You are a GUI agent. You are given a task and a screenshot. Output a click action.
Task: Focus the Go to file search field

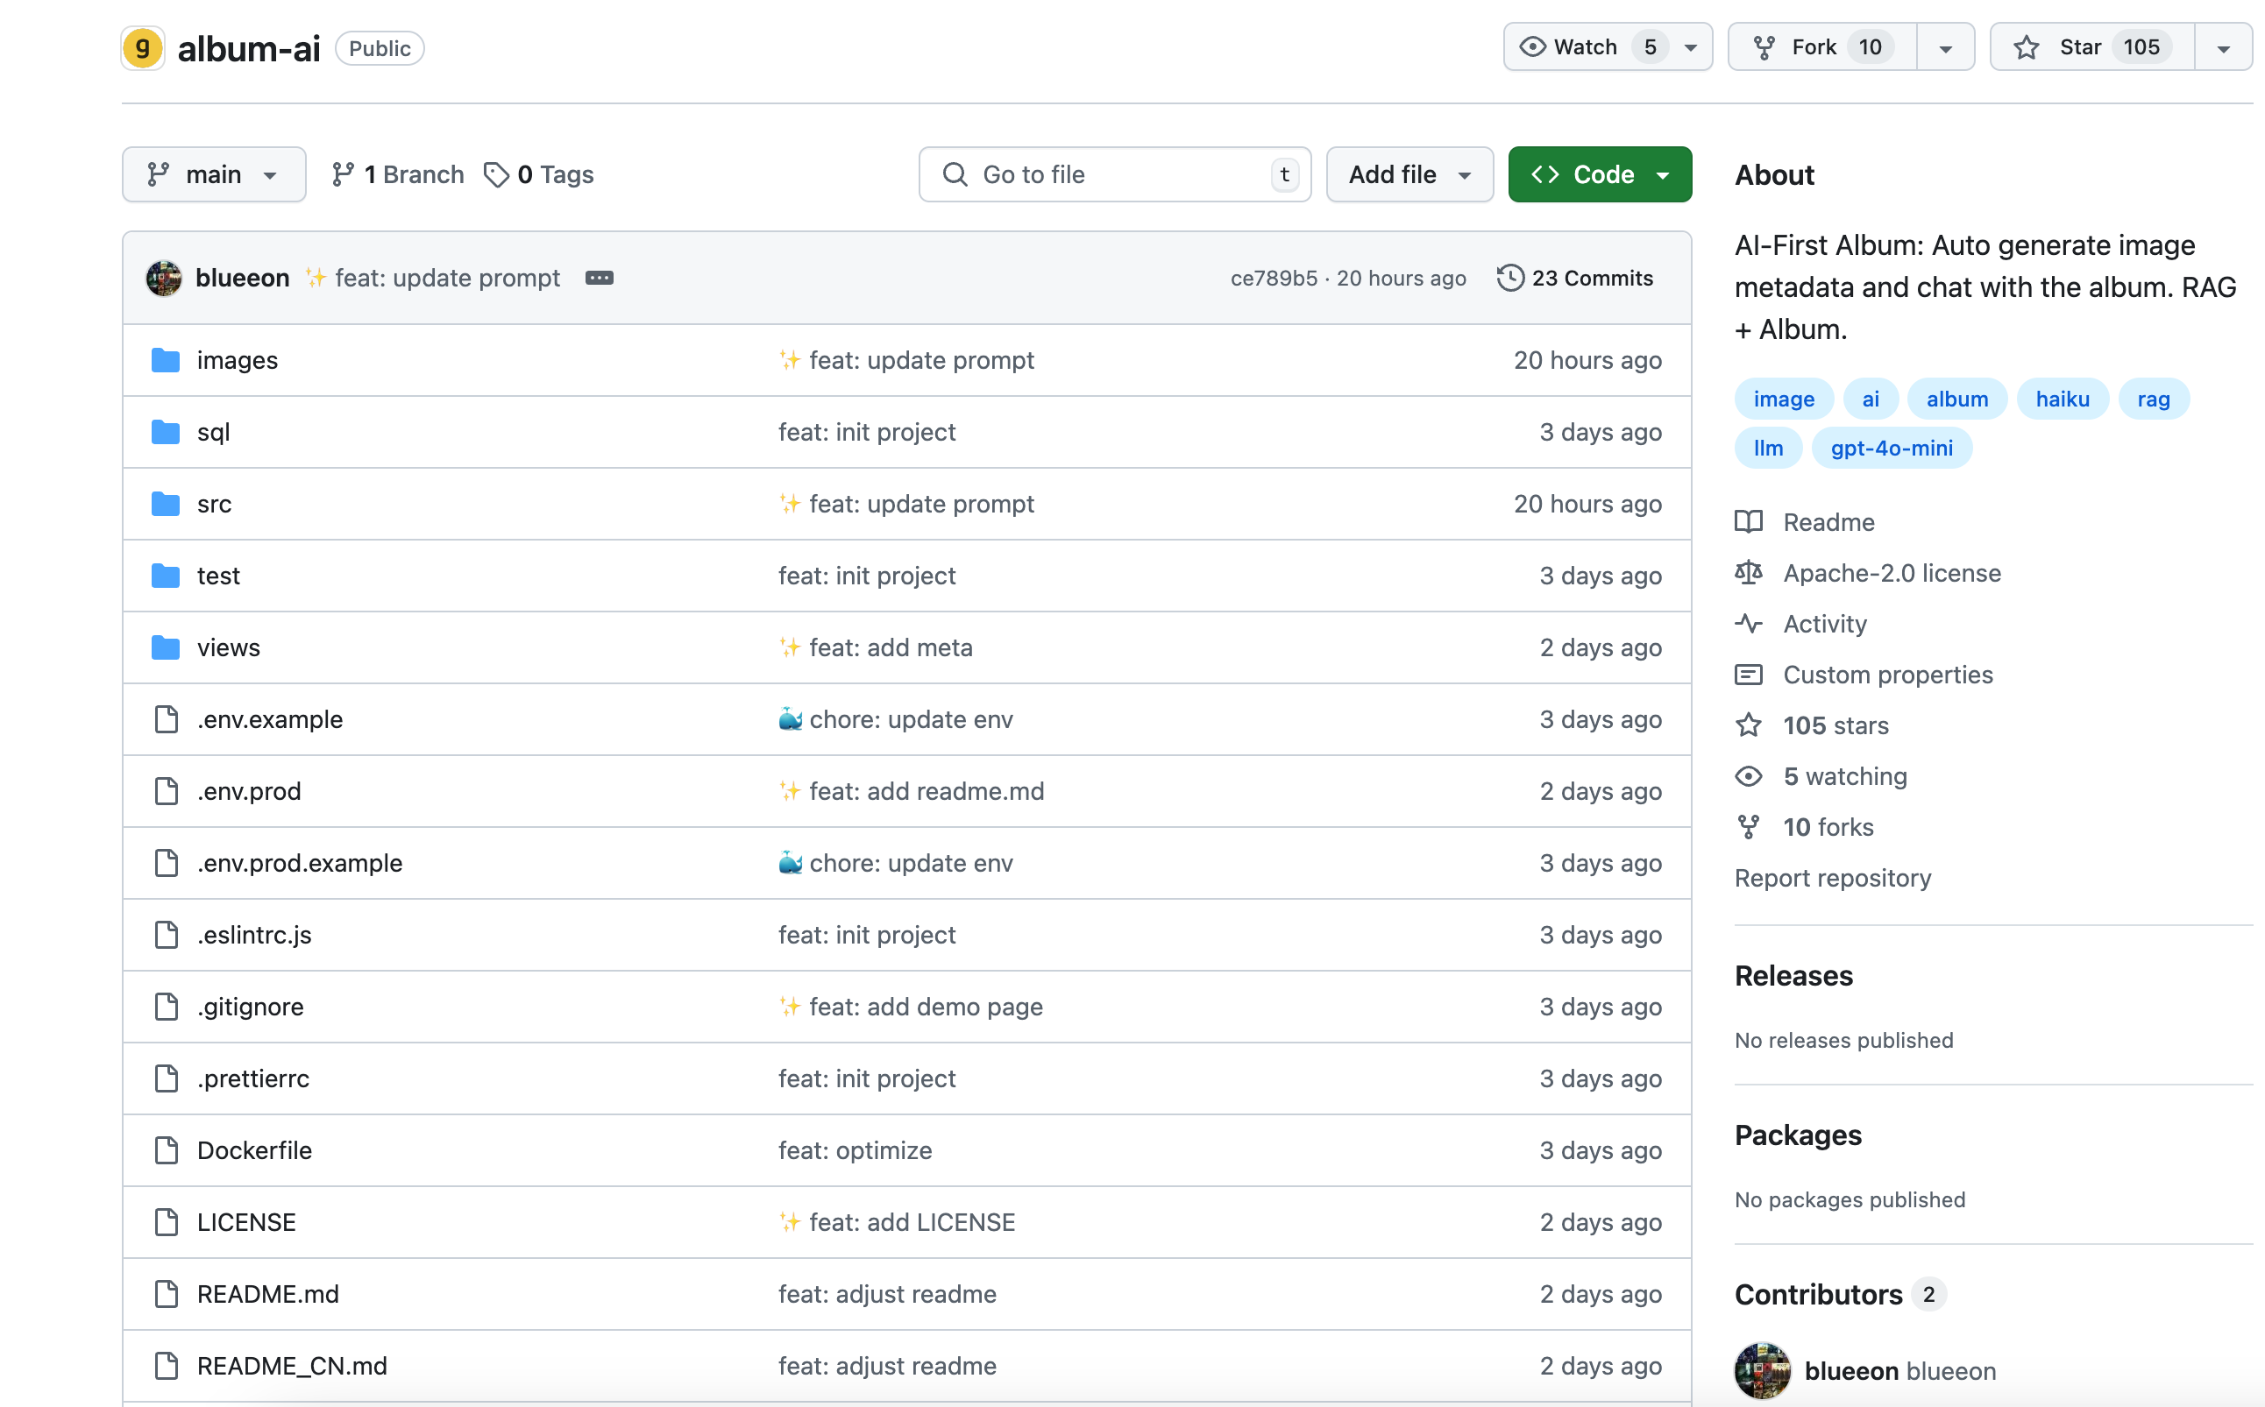tap(1114, 174)
